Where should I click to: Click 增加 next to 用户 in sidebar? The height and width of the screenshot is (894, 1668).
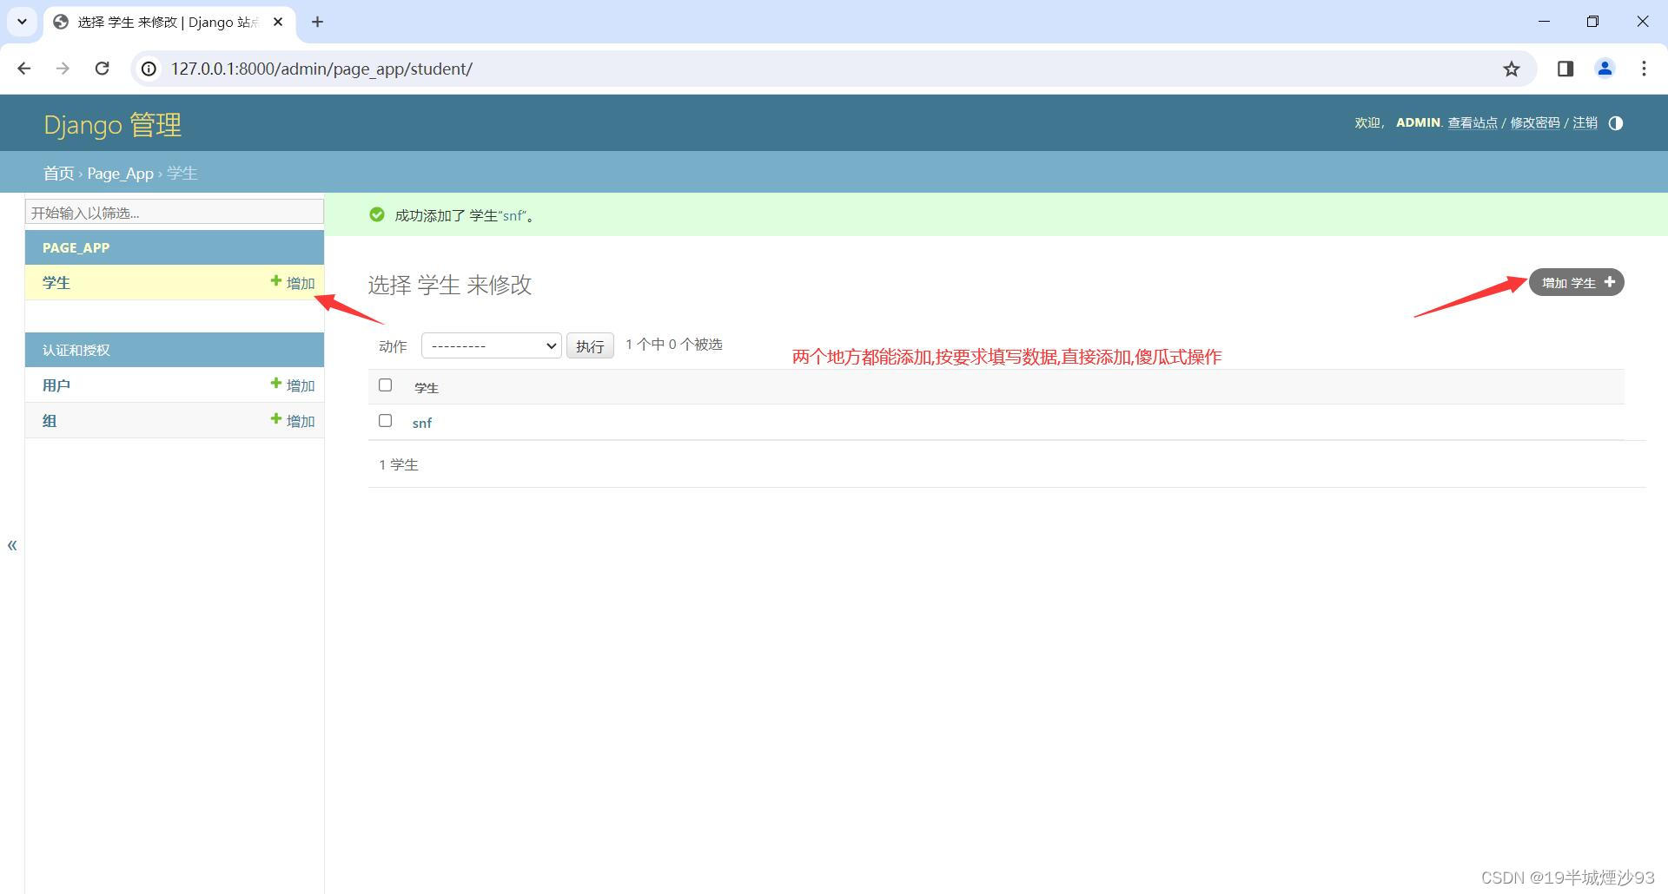coord(293,385)
